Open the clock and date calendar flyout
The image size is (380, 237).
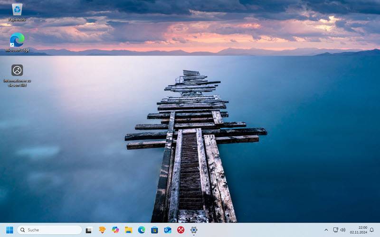click(359, 230)
